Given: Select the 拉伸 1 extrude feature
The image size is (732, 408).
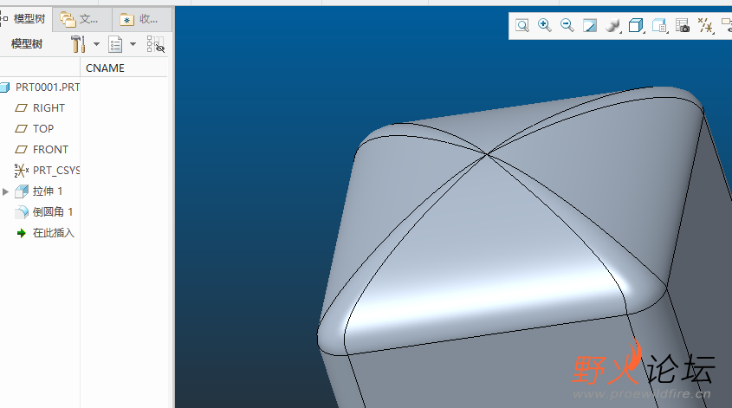Looking at the screenshot, I should (47, 191).
